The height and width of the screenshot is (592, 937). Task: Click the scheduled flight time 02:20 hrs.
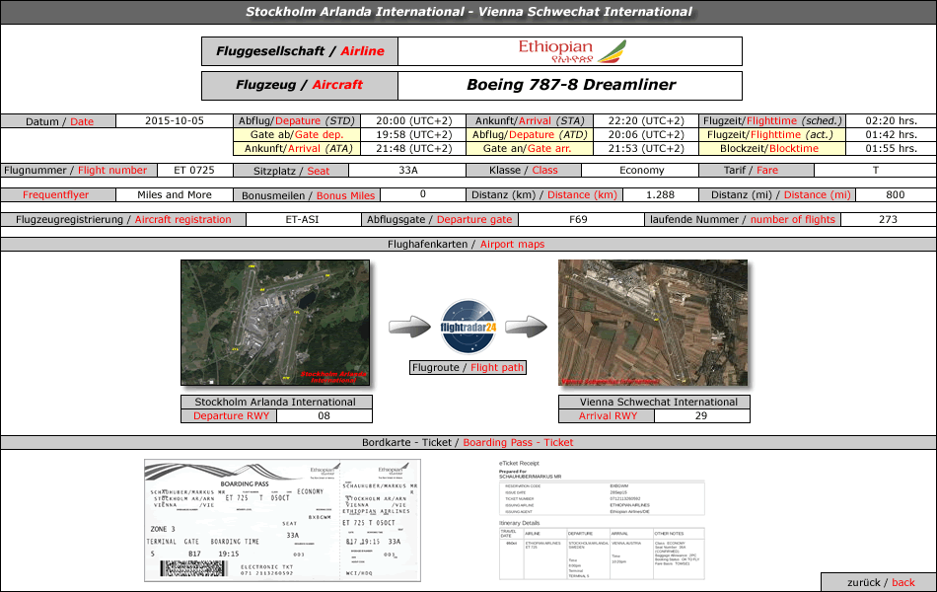coord(891,120)
